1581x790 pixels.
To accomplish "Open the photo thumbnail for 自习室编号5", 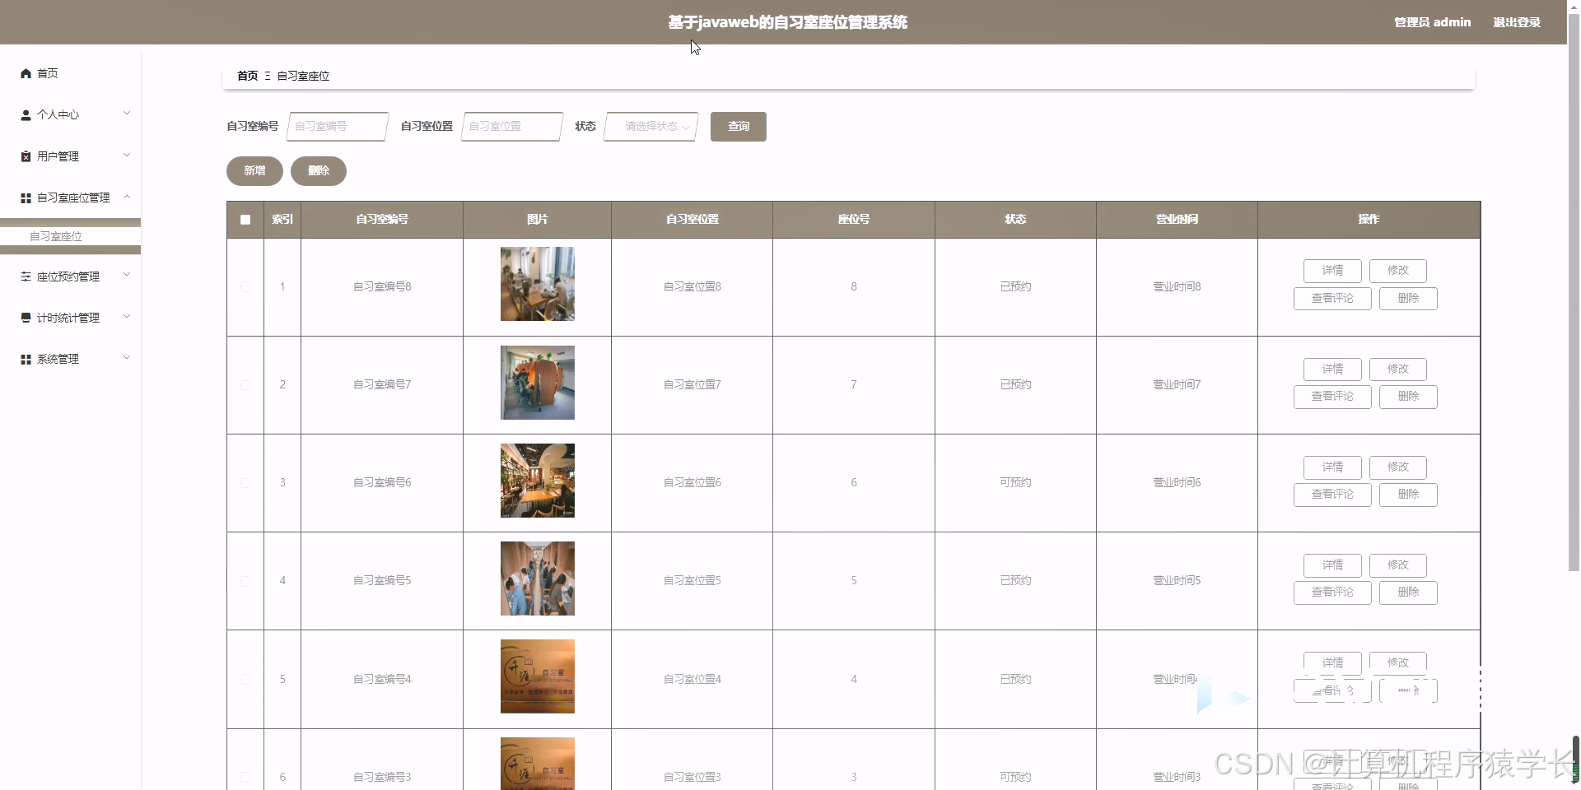I will pos(538,579).
